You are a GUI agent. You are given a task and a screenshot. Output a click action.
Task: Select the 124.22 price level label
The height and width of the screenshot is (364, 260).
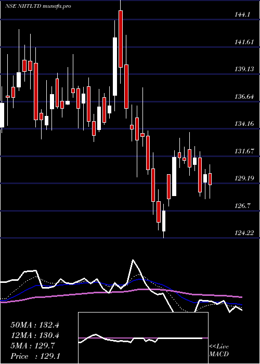(x=244, y=232)
